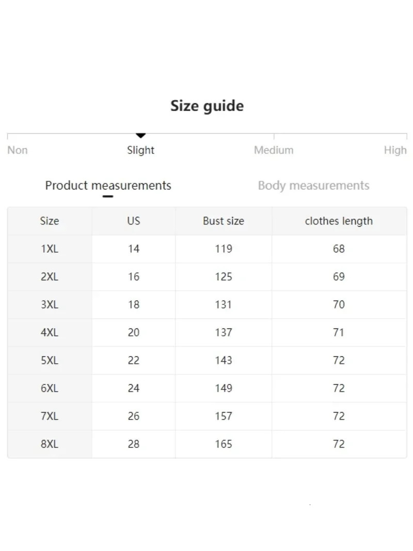Select the 3XL size row
Screen dimensions: 413x551
pos(50,305)
